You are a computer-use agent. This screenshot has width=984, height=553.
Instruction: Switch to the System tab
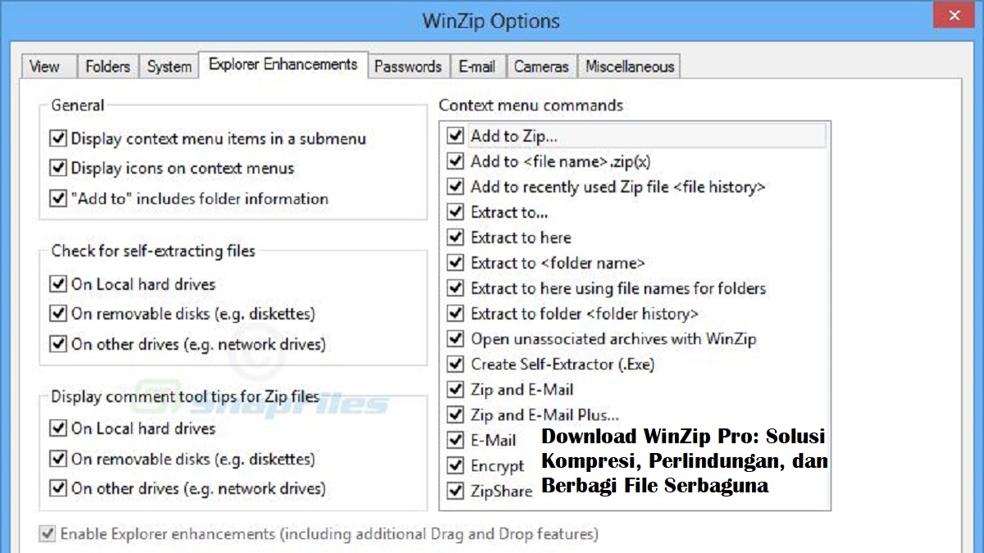[168, 66]
